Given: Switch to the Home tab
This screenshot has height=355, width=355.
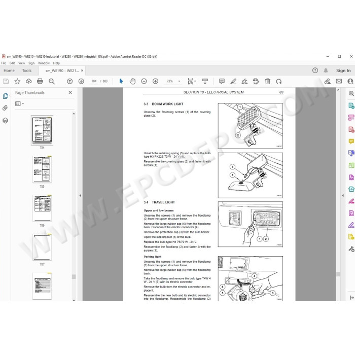Looking at the screenshot, I should click(x=9, y=70).
